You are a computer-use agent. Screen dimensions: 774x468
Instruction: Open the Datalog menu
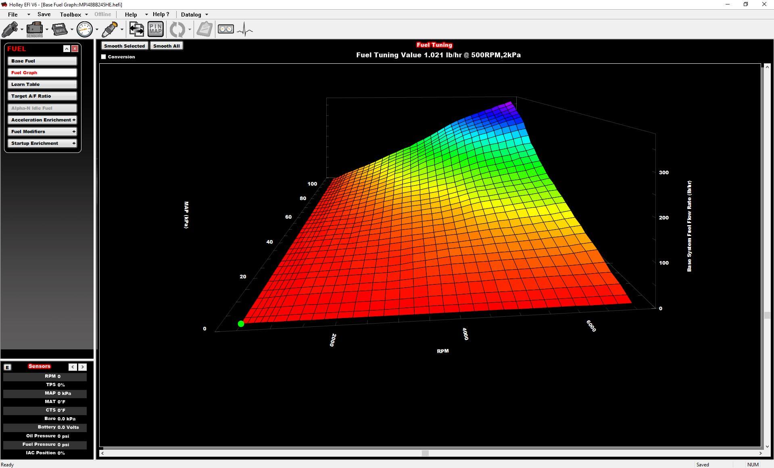pos(191,15)
